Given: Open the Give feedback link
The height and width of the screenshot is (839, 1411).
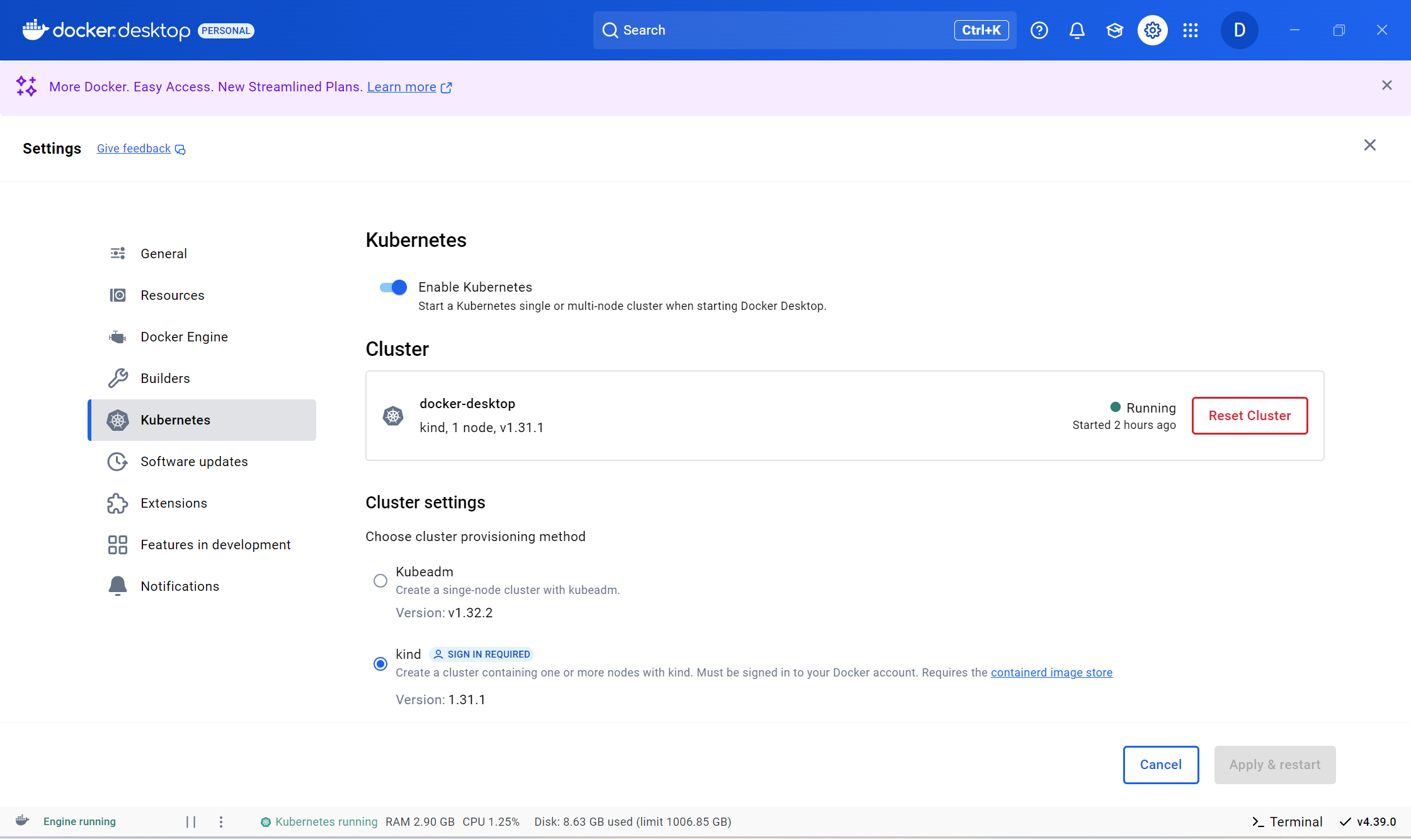Looking at the screenshot, I should point(134,149).
